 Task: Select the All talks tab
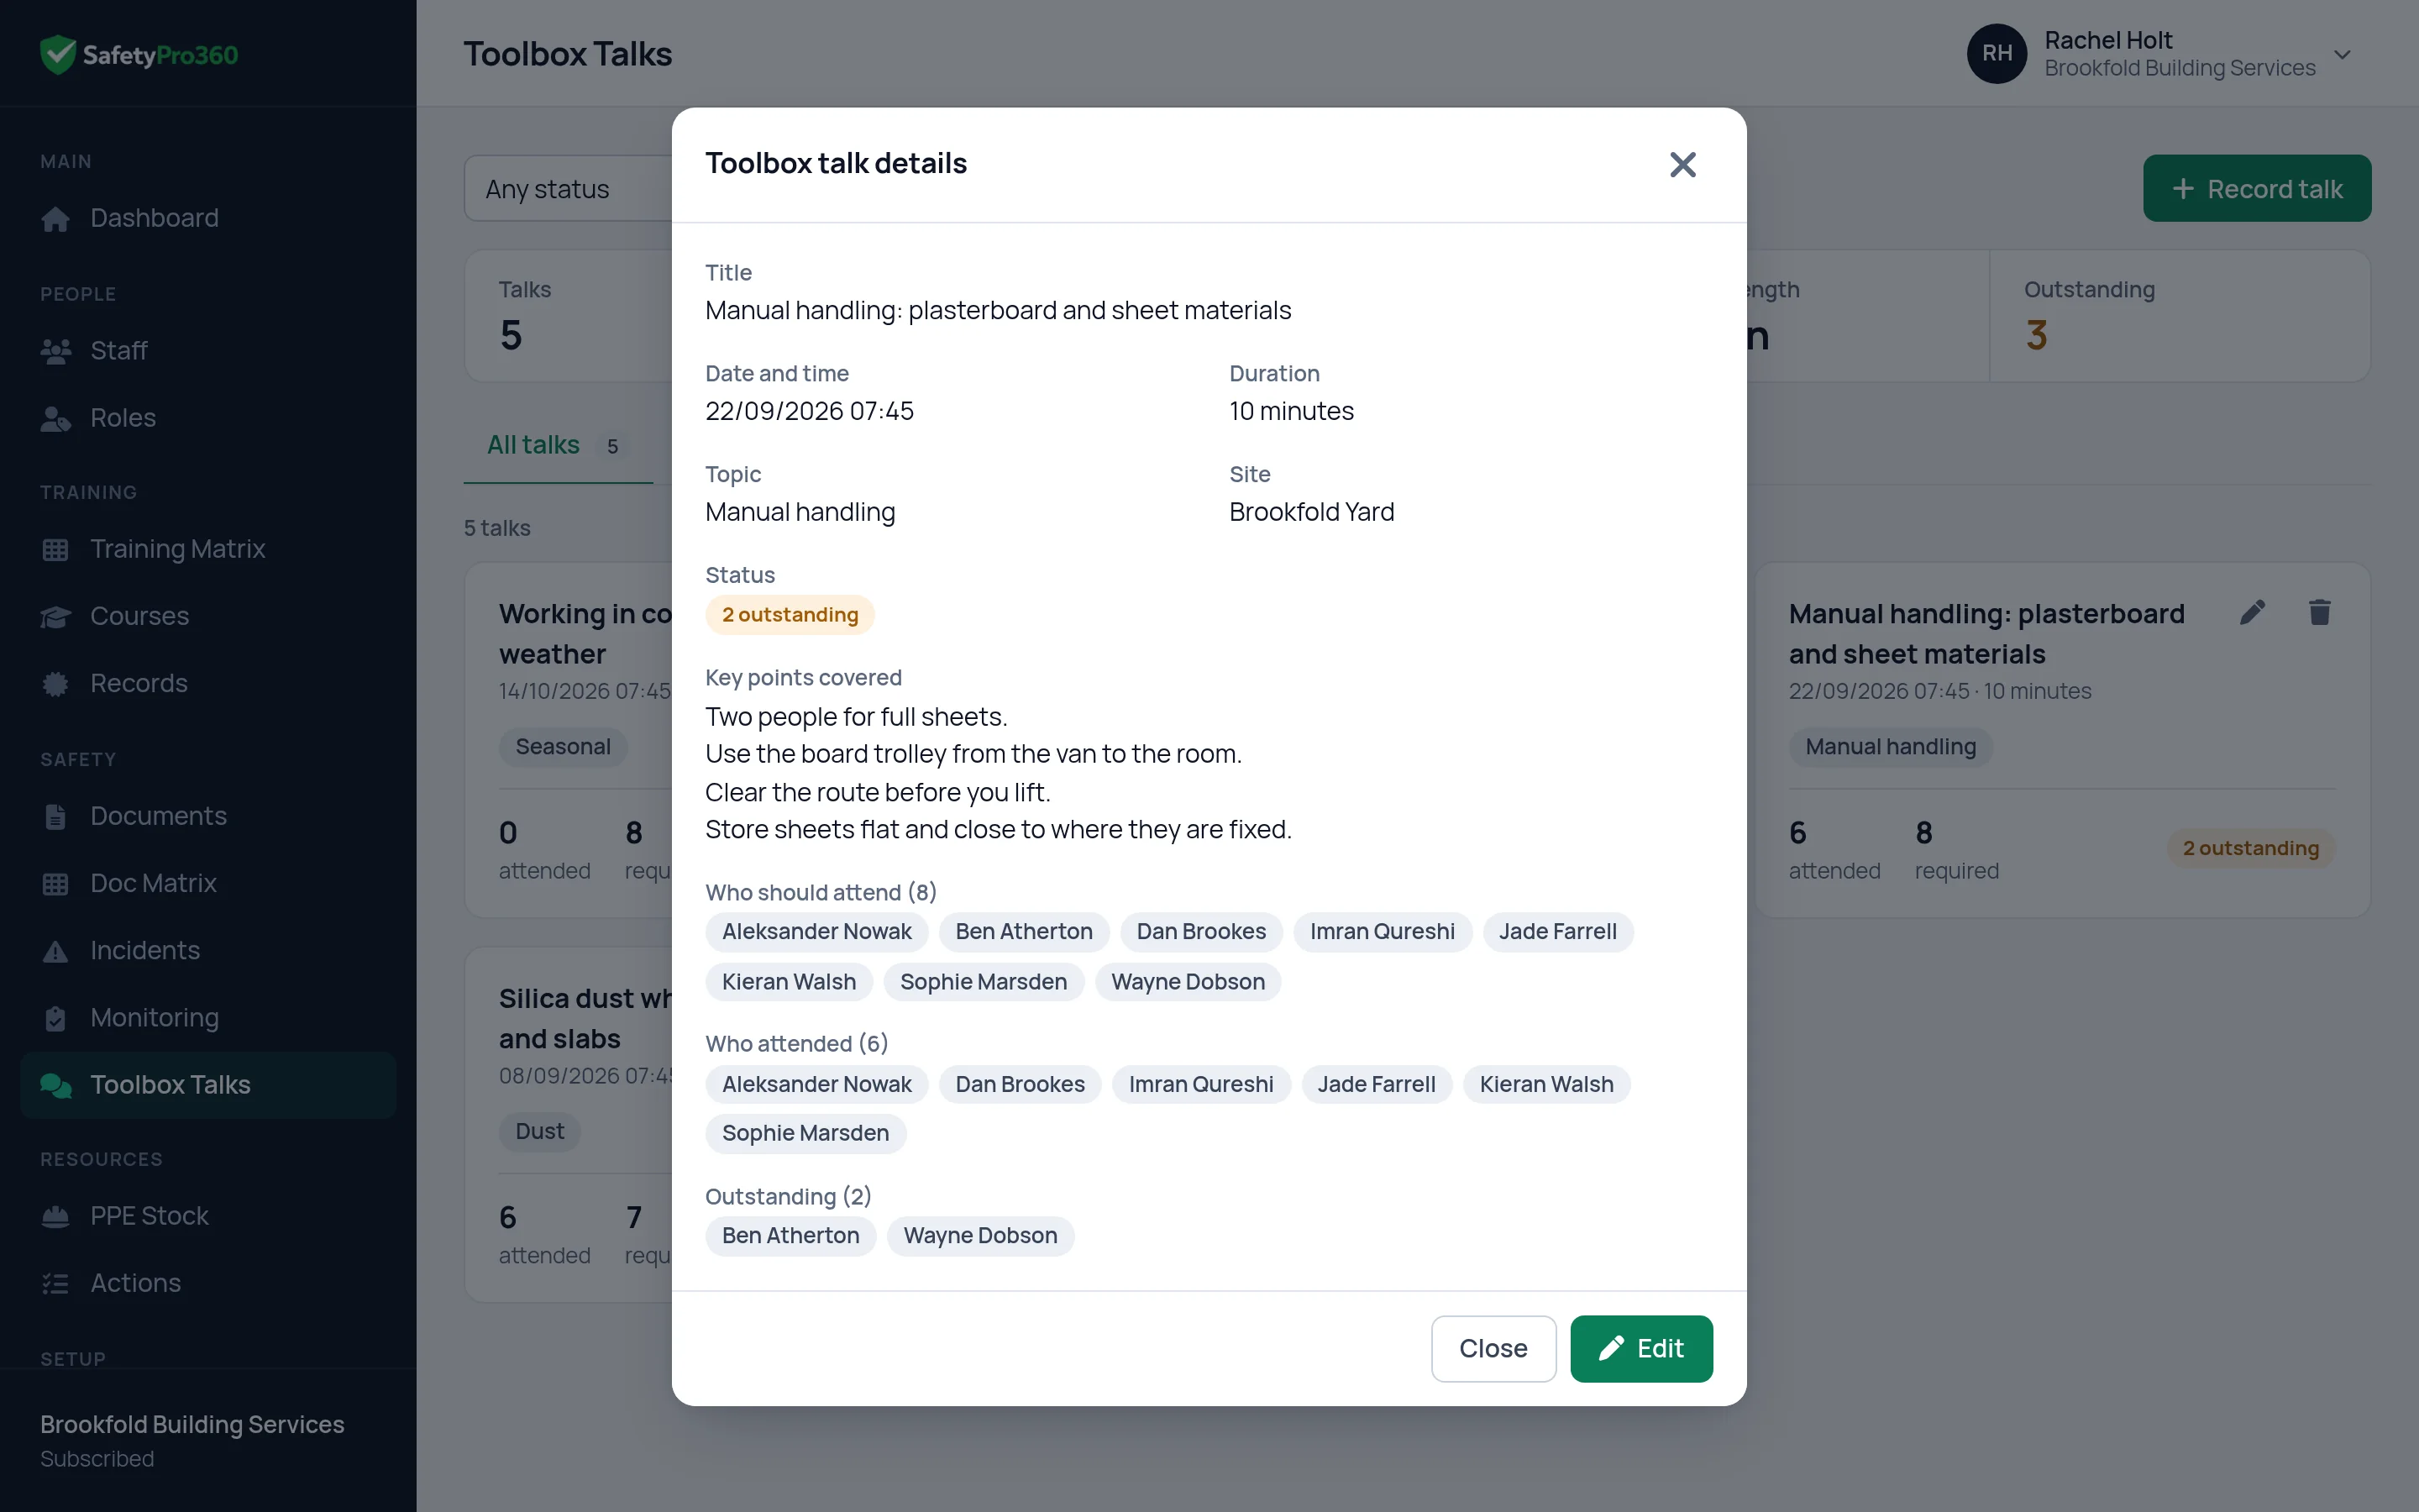click(x=557, y=445)
